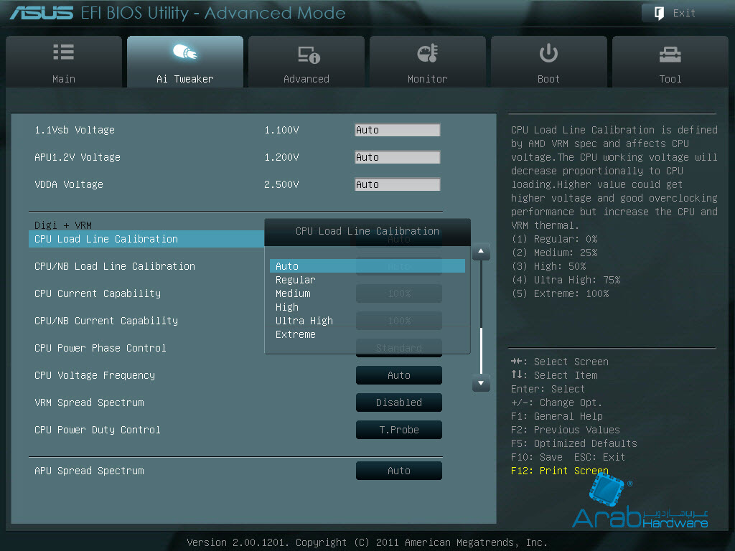The height and width of the screenshot is (551, 735).
Task: Choose Medium load line calibration option
Action: click(x=293, y=293)
